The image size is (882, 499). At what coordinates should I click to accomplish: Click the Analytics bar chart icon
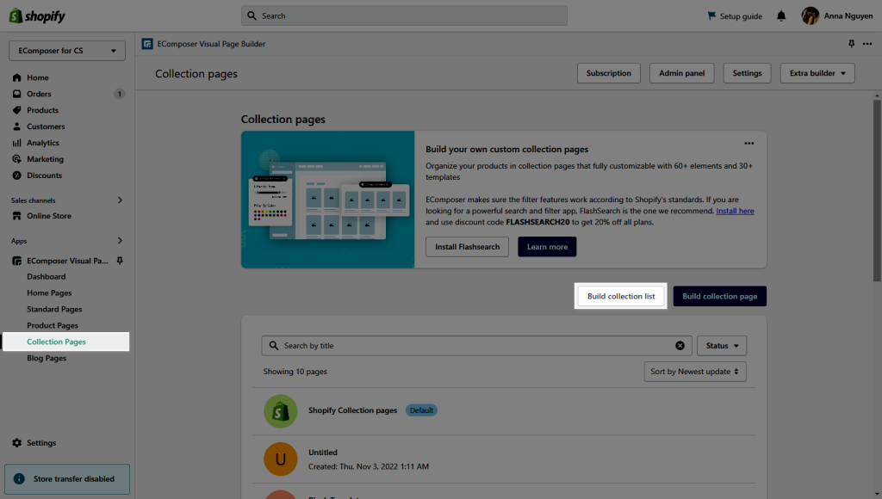[x=17, y=143]
